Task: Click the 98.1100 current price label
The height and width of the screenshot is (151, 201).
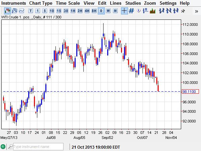Action: 190,92
